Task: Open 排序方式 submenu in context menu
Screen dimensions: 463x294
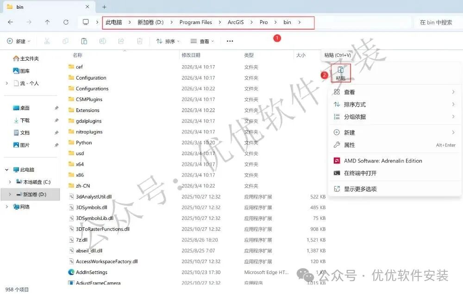Action: [394, 105]
